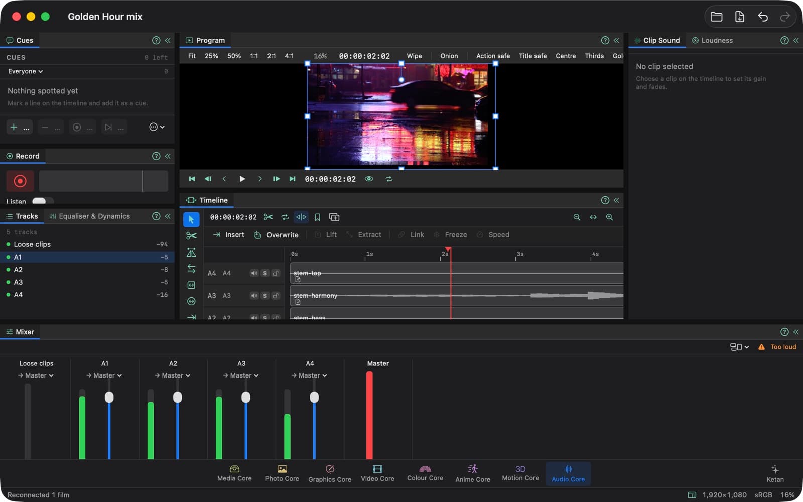The height and width of the screenshot is (502, 803).
Task: Collapse the Cues panel
Action: (168, 40)
